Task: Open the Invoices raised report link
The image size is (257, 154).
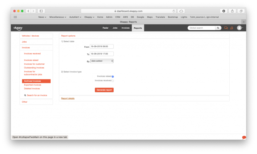Action: [31, 60]
